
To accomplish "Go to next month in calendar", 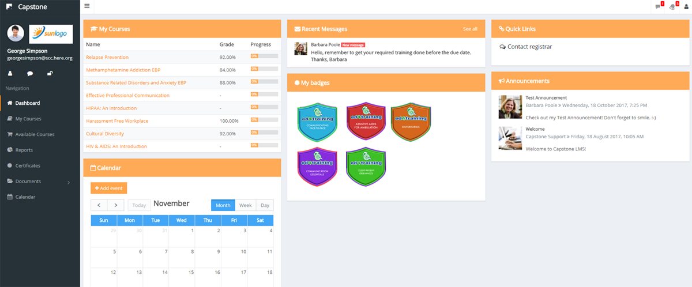I will tap(115, 205).
